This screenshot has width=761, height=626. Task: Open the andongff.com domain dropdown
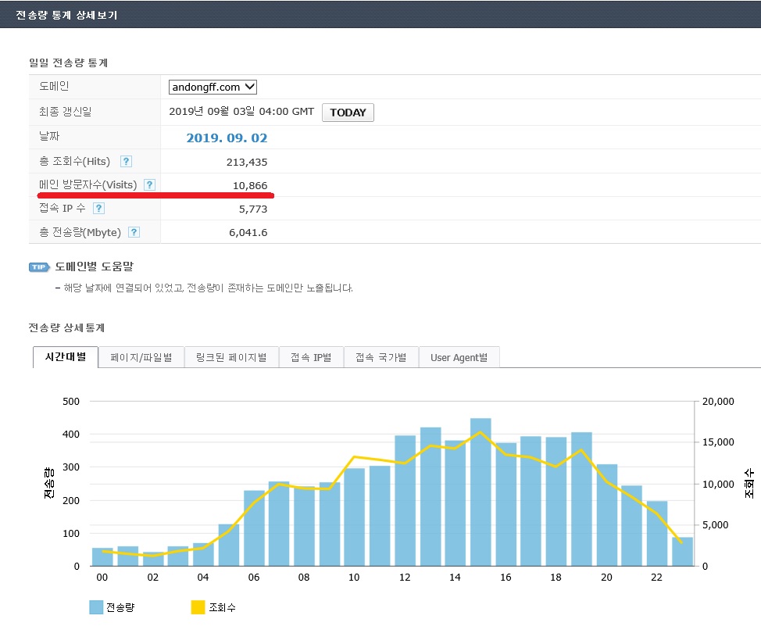213,88
